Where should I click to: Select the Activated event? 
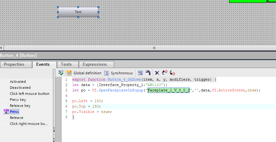pos(18,82)
